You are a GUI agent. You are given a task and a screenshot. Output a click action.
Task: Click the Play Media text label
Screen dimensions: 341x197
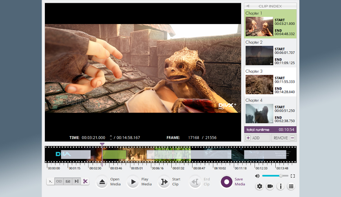coord(146,182)
